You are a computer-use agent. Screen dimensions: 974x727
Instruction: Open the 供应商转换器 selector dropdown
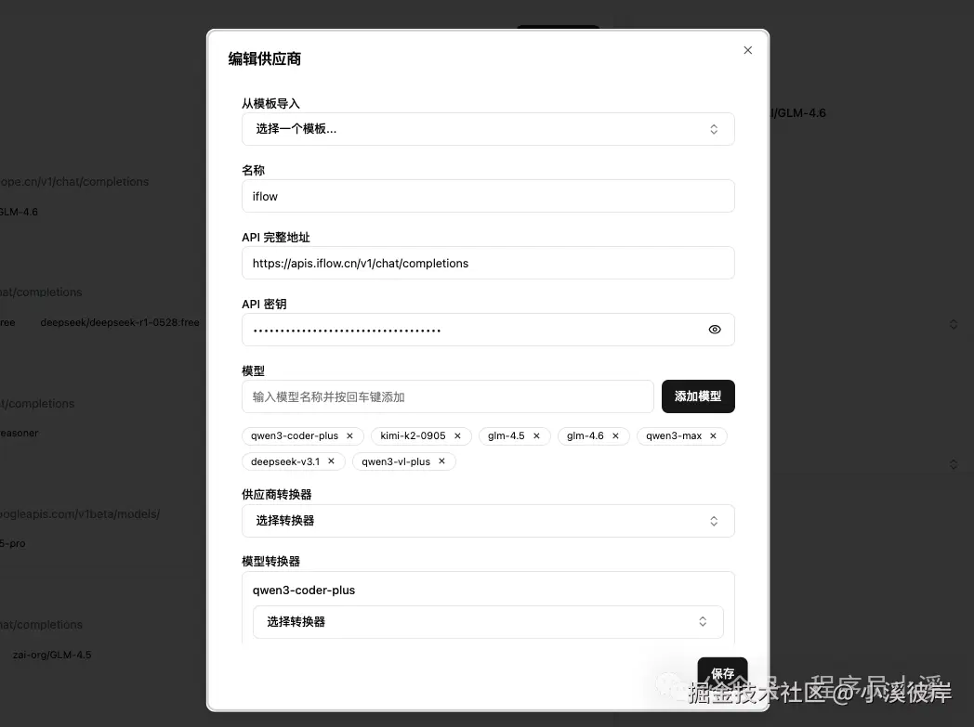(x=488, y=521)
